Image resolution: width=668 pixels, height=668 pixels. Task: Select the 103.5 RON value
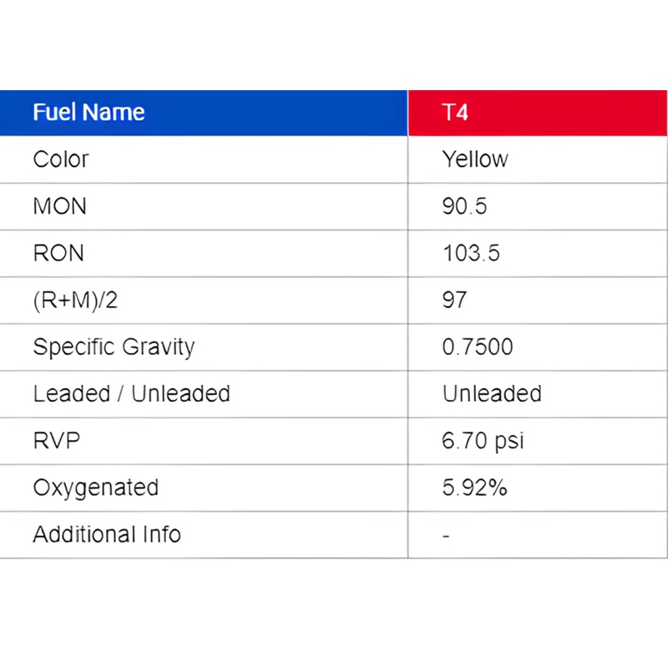[471, 254]
